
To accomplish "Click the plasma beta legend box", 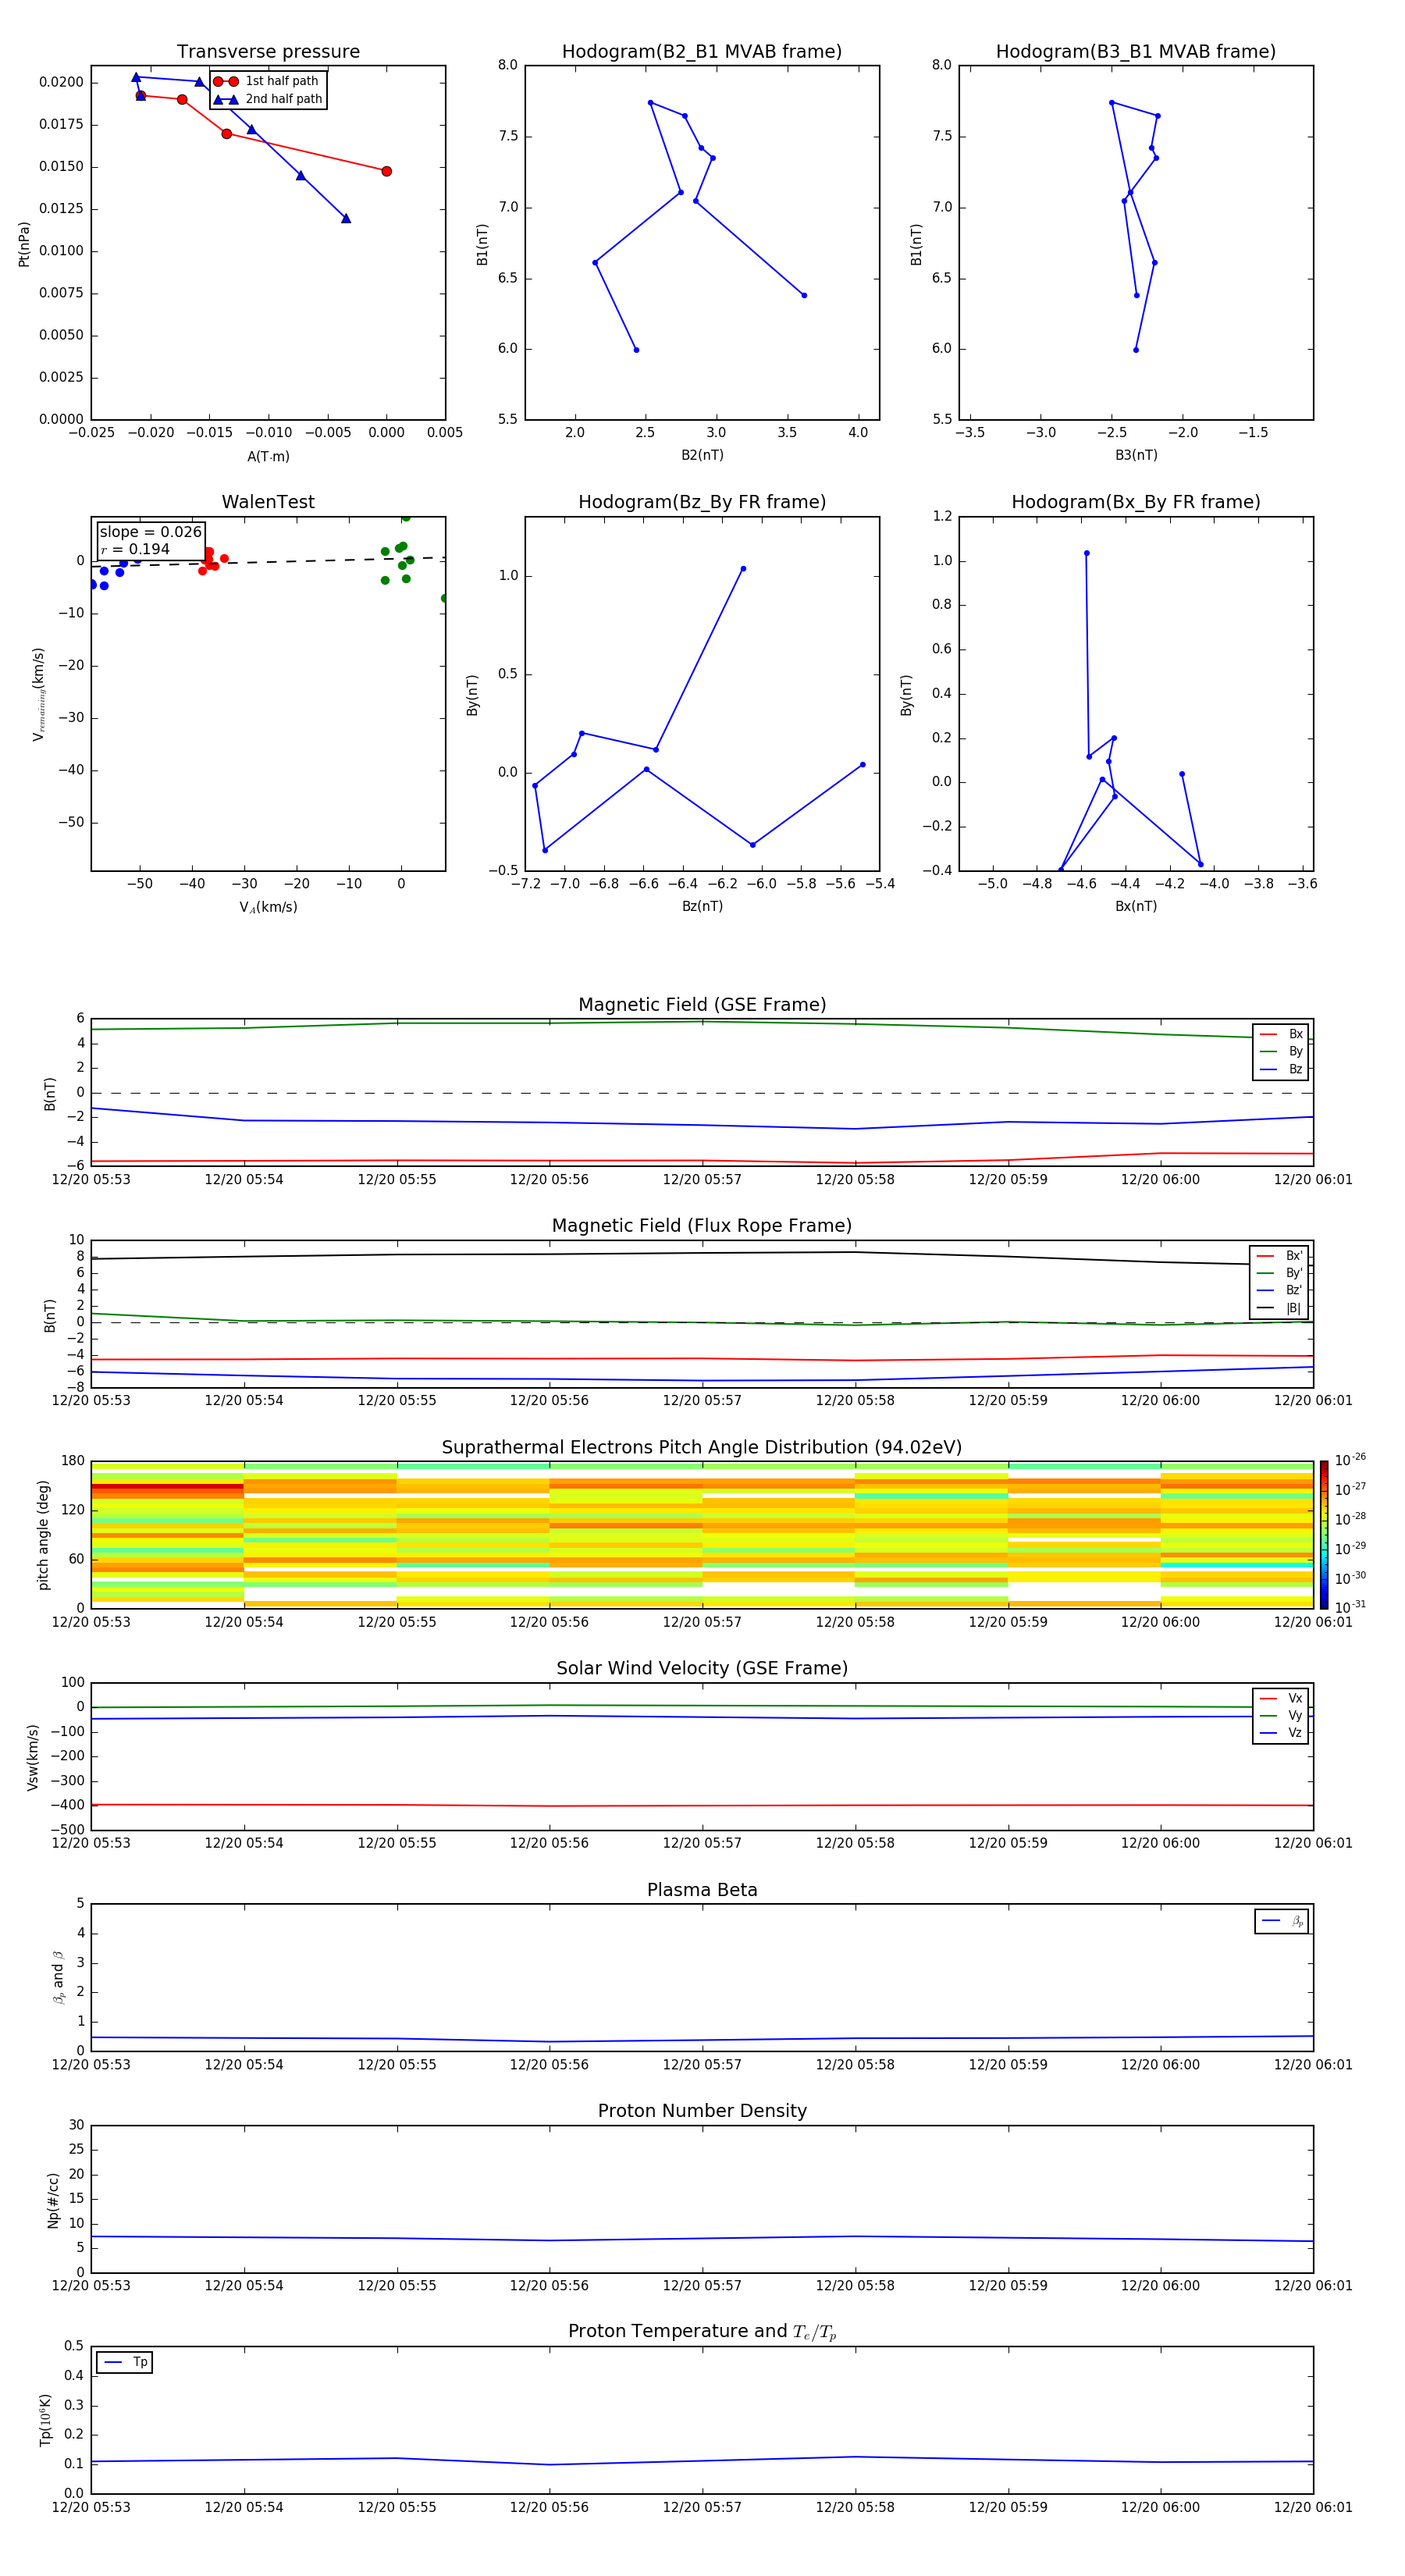I will (1281, 1921).
